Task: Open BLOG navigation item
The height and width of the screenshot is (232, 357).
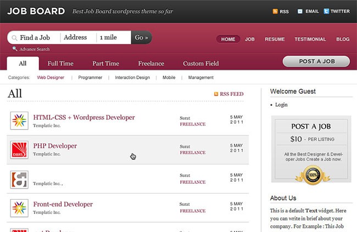Action: tap(343, 39)
